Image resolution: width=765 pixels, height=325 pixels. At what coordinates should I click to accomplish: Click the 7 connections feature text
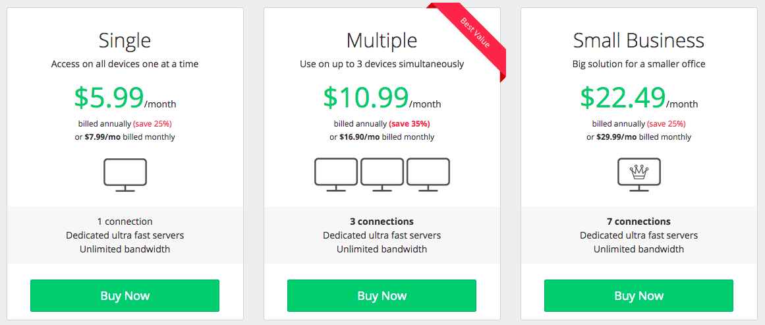click(x=638, y=222)
